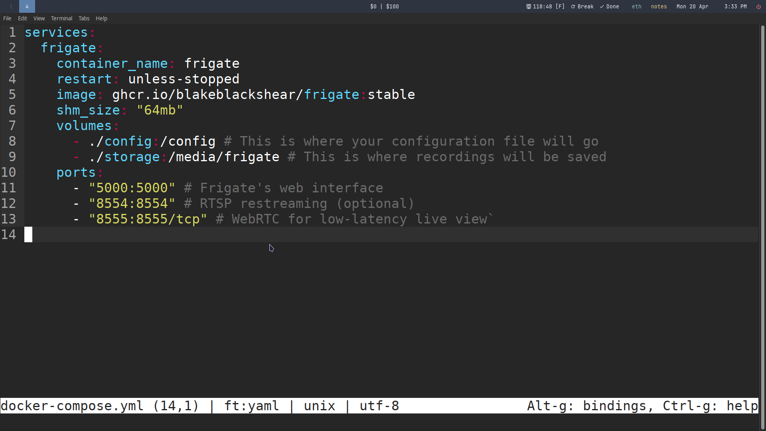Click line number 14 in the gutter
The height and width of the screenshot is (431, 766).
pyautogui.click(x=9, y=235)
